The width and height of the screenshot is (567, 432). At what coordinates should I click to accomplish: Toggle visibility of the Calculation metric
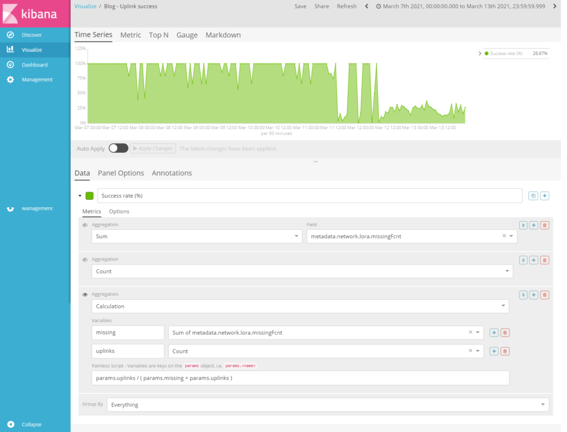coord(85,295)
